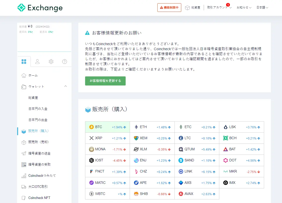This screenshot has width=282, height=203.
Task: Click the BTC coin icon
Action: tap(91, 127)
